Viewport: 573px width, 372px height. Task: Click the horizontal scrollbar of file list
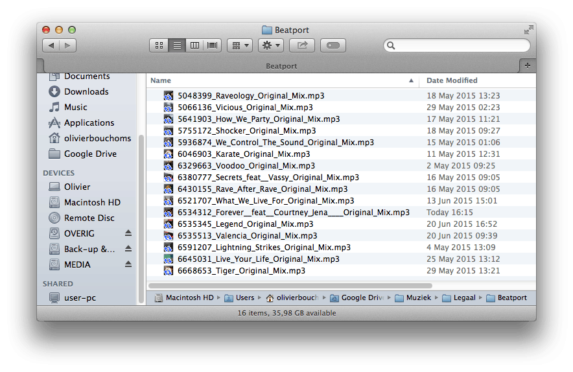click(290, 286)
